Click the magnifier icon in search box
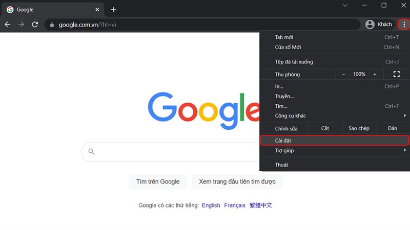410x230 pixels. point(91,152)
